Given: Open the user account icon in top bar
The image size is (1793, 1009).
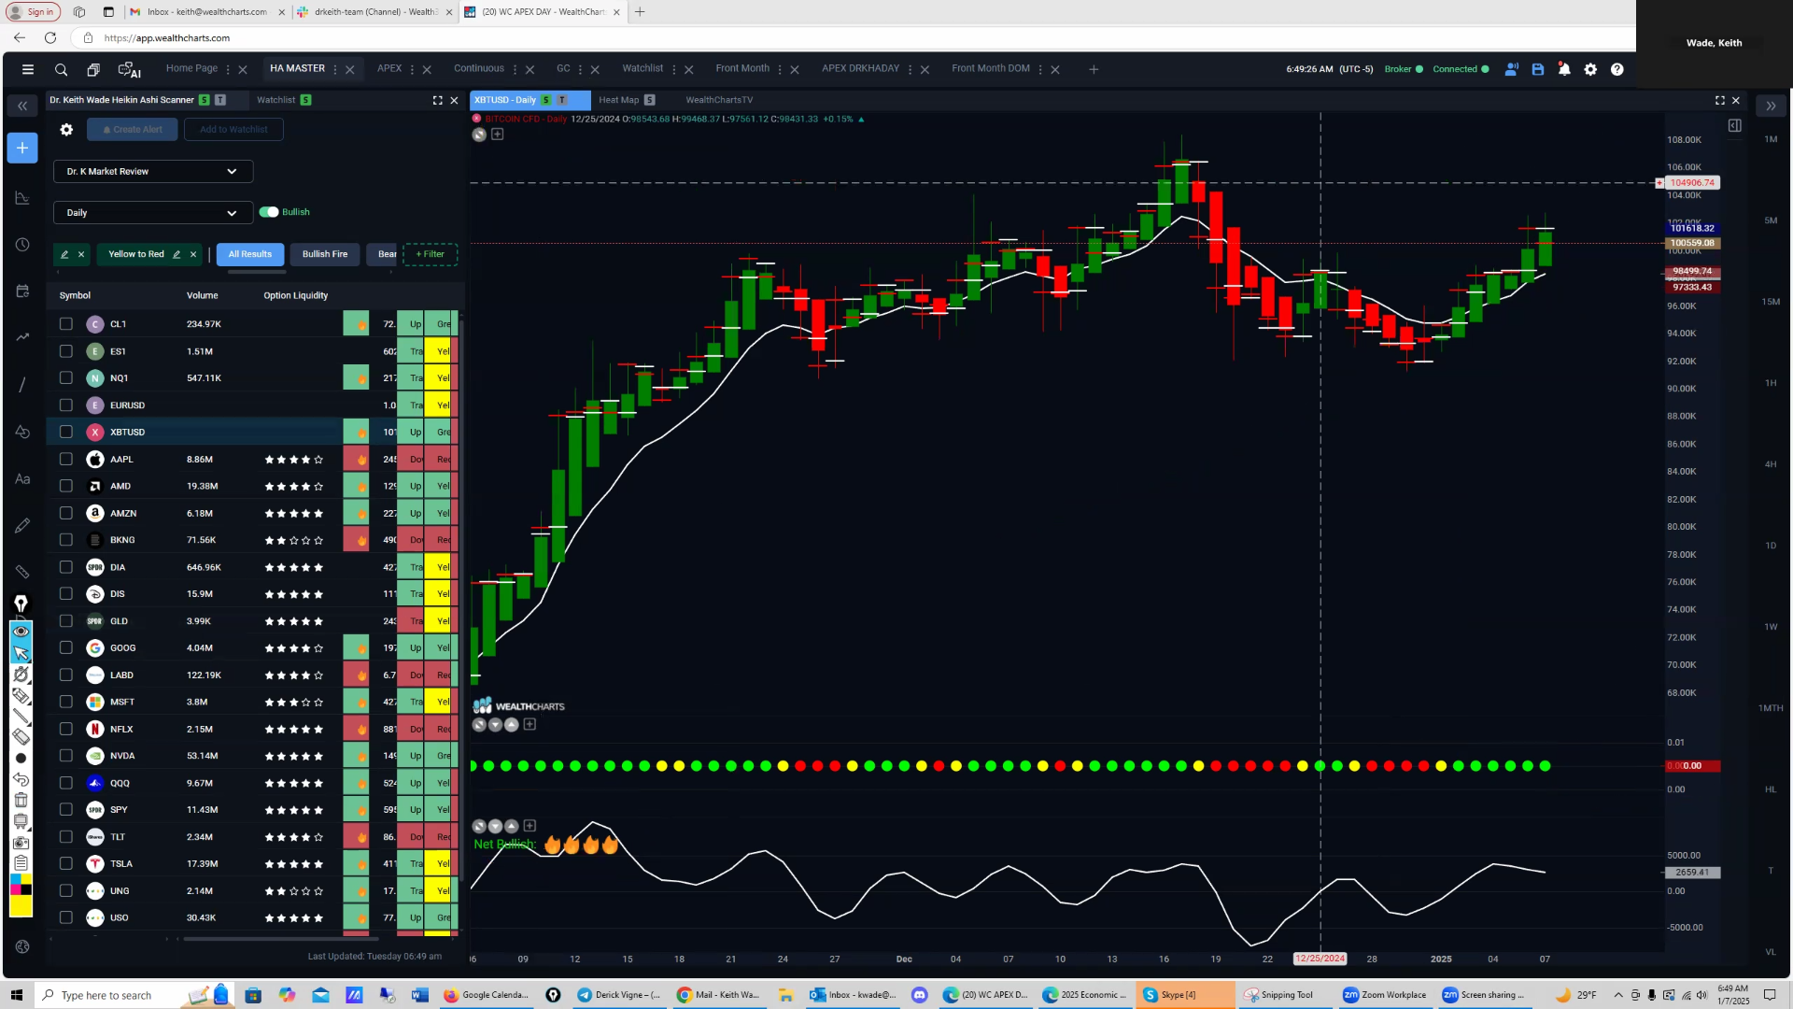Looking at the screenshot, I should pyautogui.click(x=1511, y=69).
